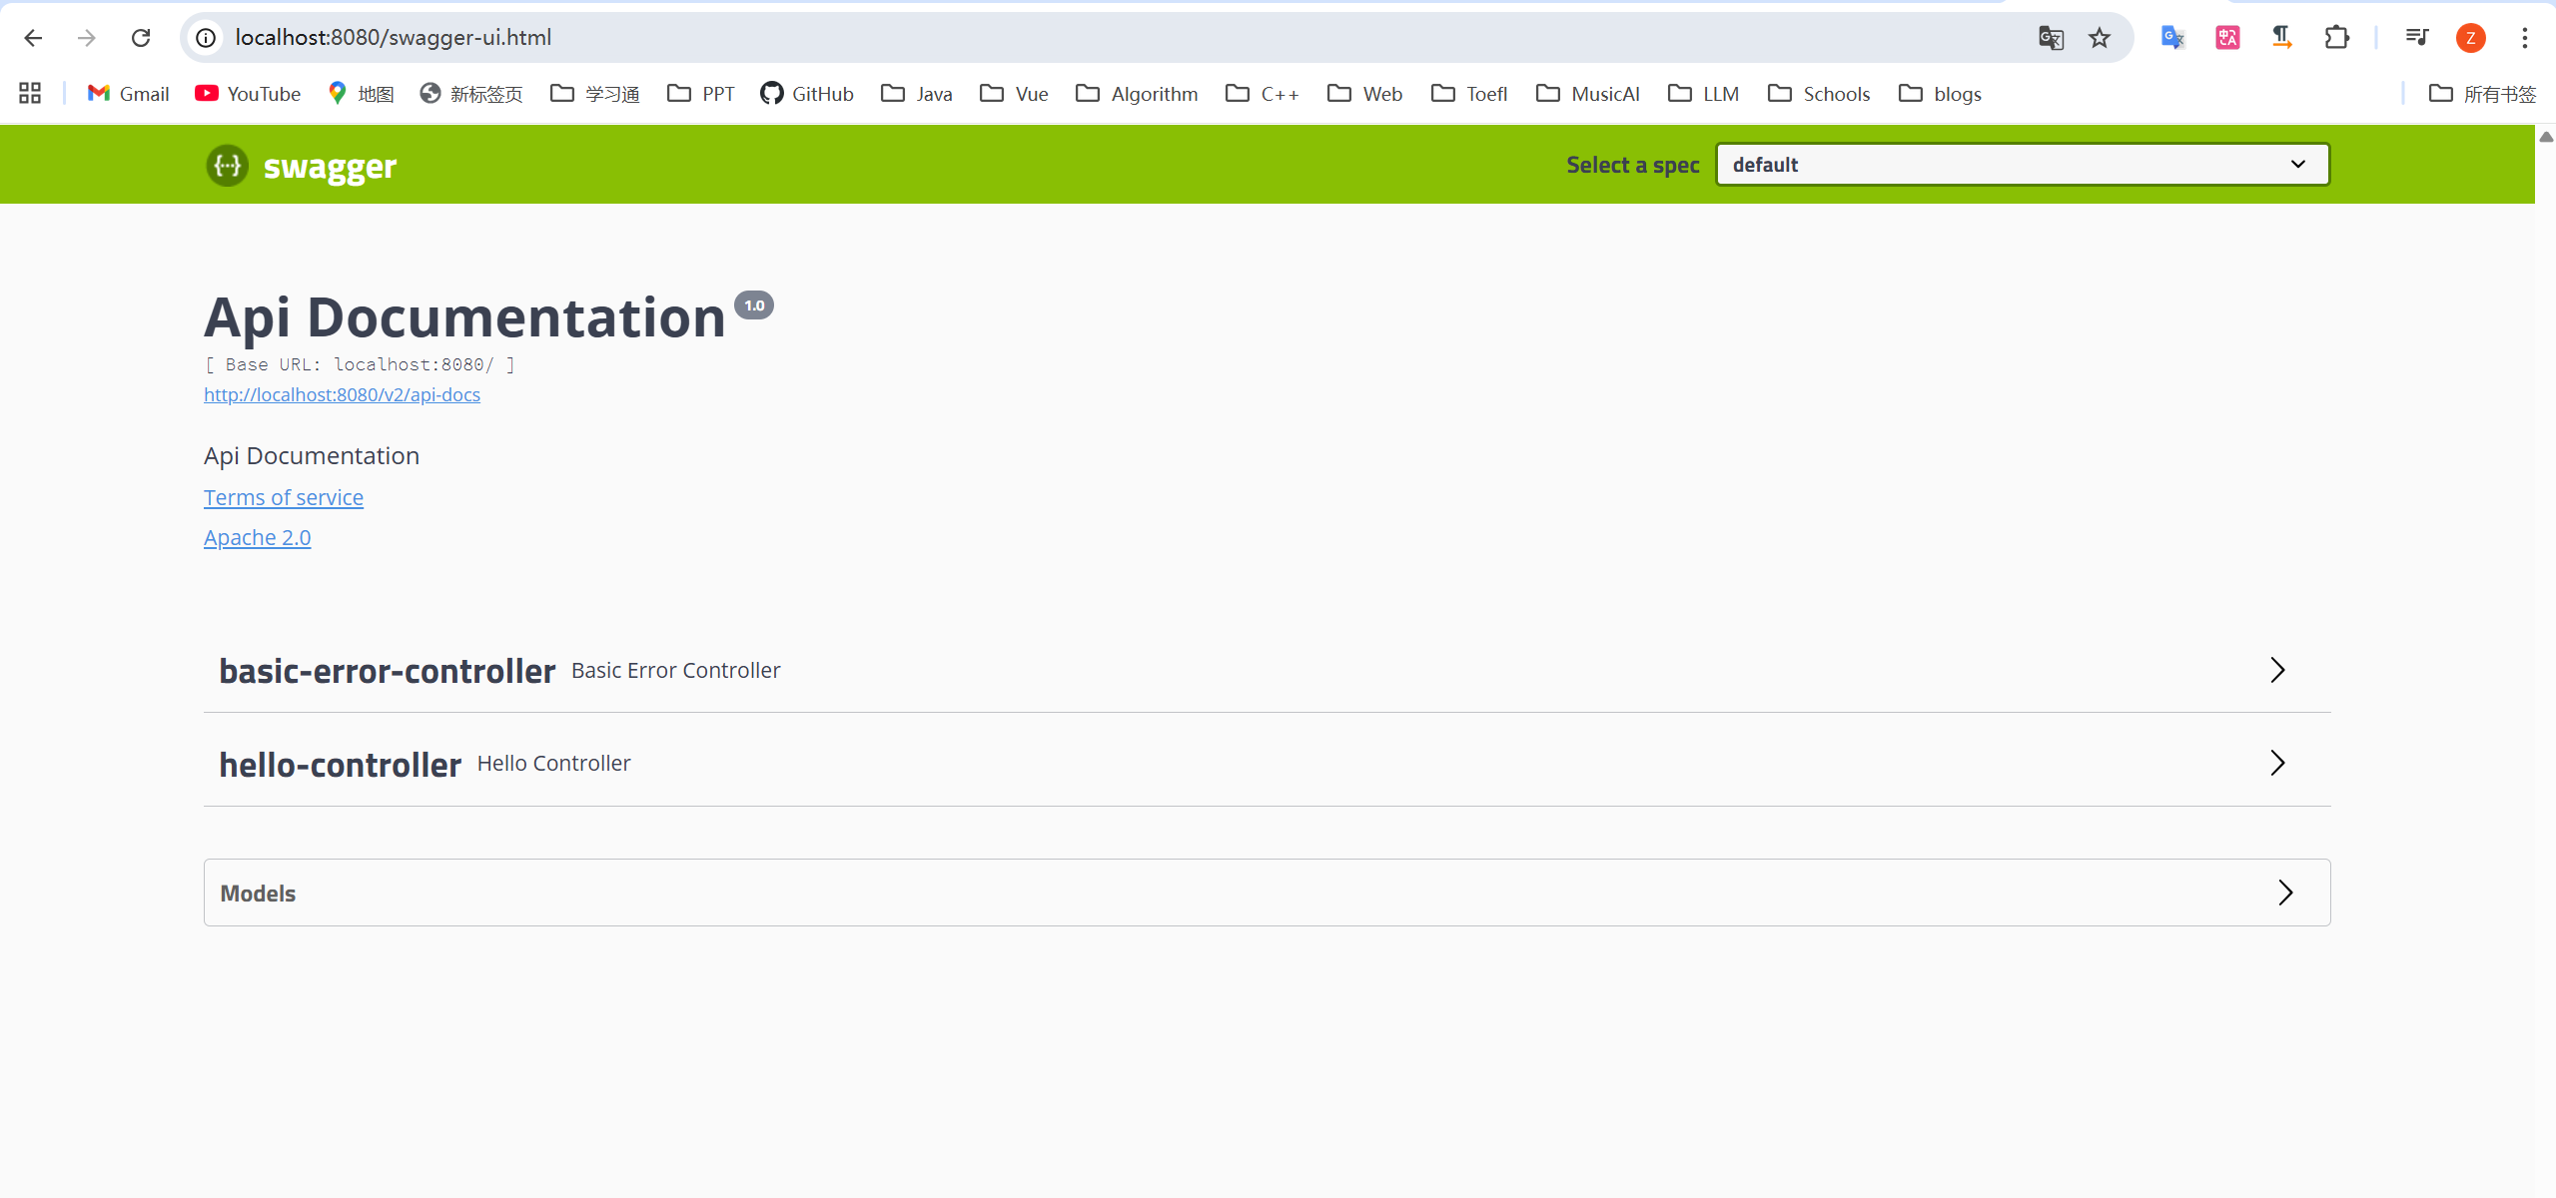The image size is (2556, 1198).
Task: Open the Terms of service link
Action: pos(284,497)
